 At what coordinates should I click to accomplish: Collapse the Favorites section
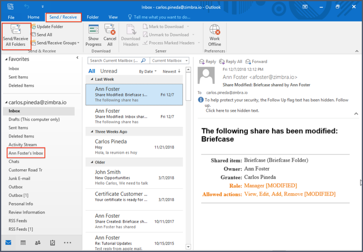point(6,60)
